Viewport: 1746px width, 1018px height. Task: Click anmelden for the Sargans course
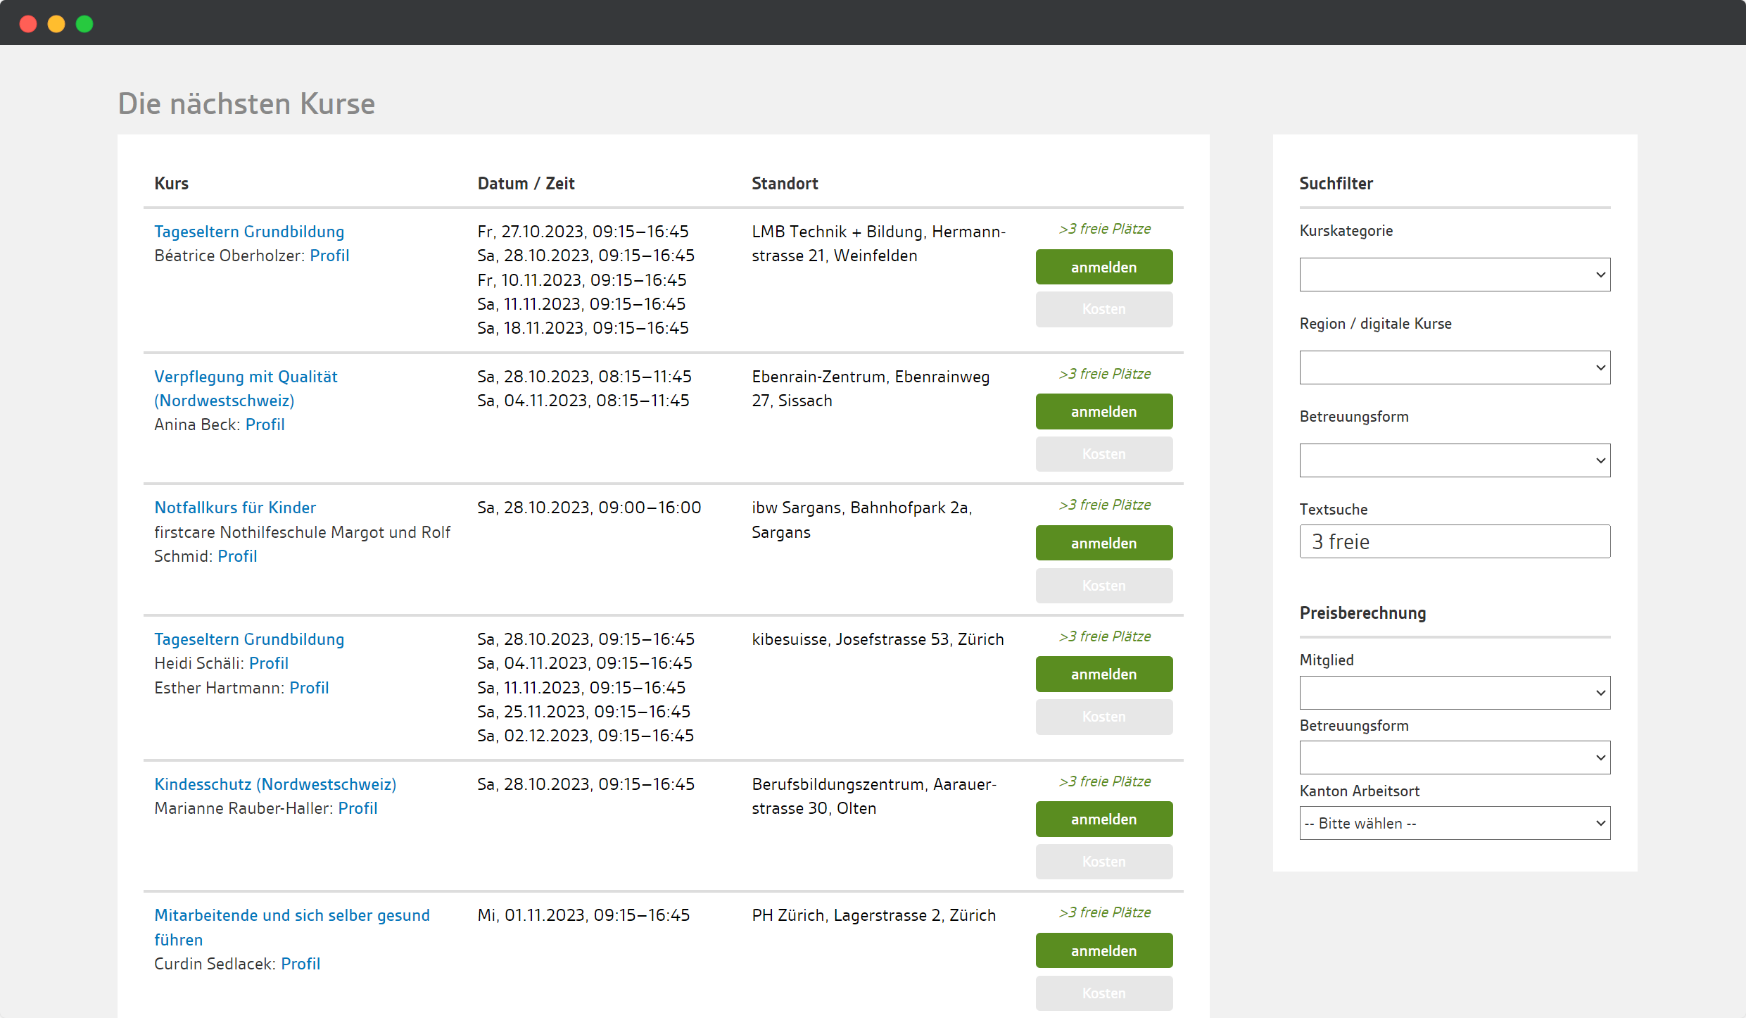(x=1104, y=543)
